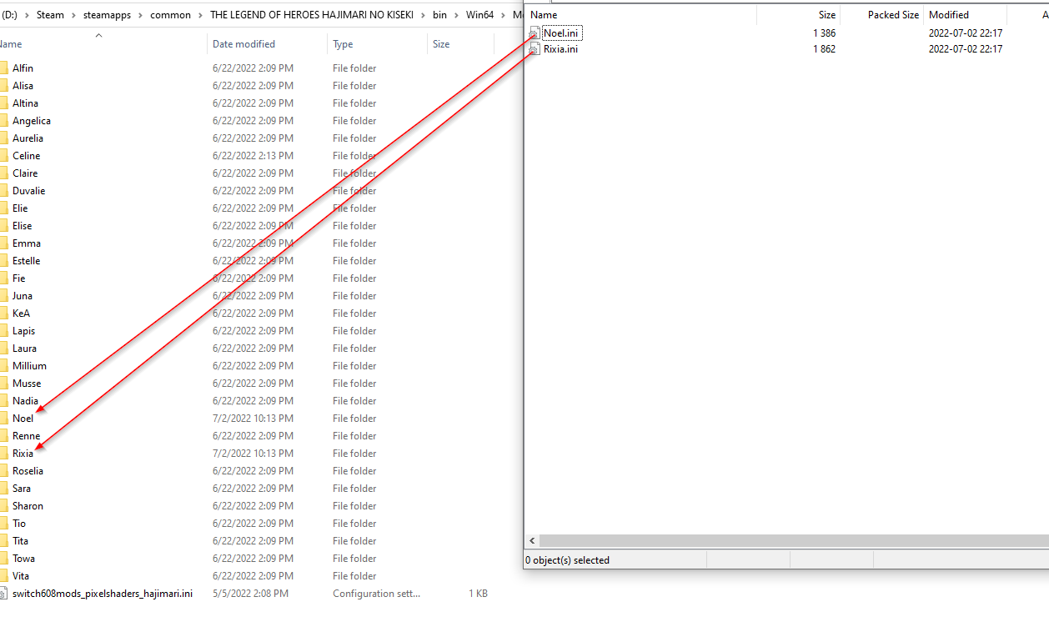
Task: Open THE LEGEND OF HEROES HAJIMARI NO KISEKI breadcrumb
Action: [313, 15]
